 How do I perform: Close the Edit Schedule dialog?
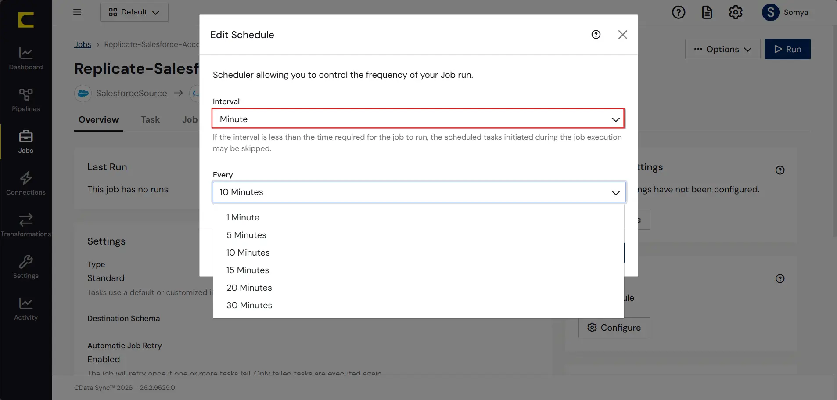tap(623, 35)
